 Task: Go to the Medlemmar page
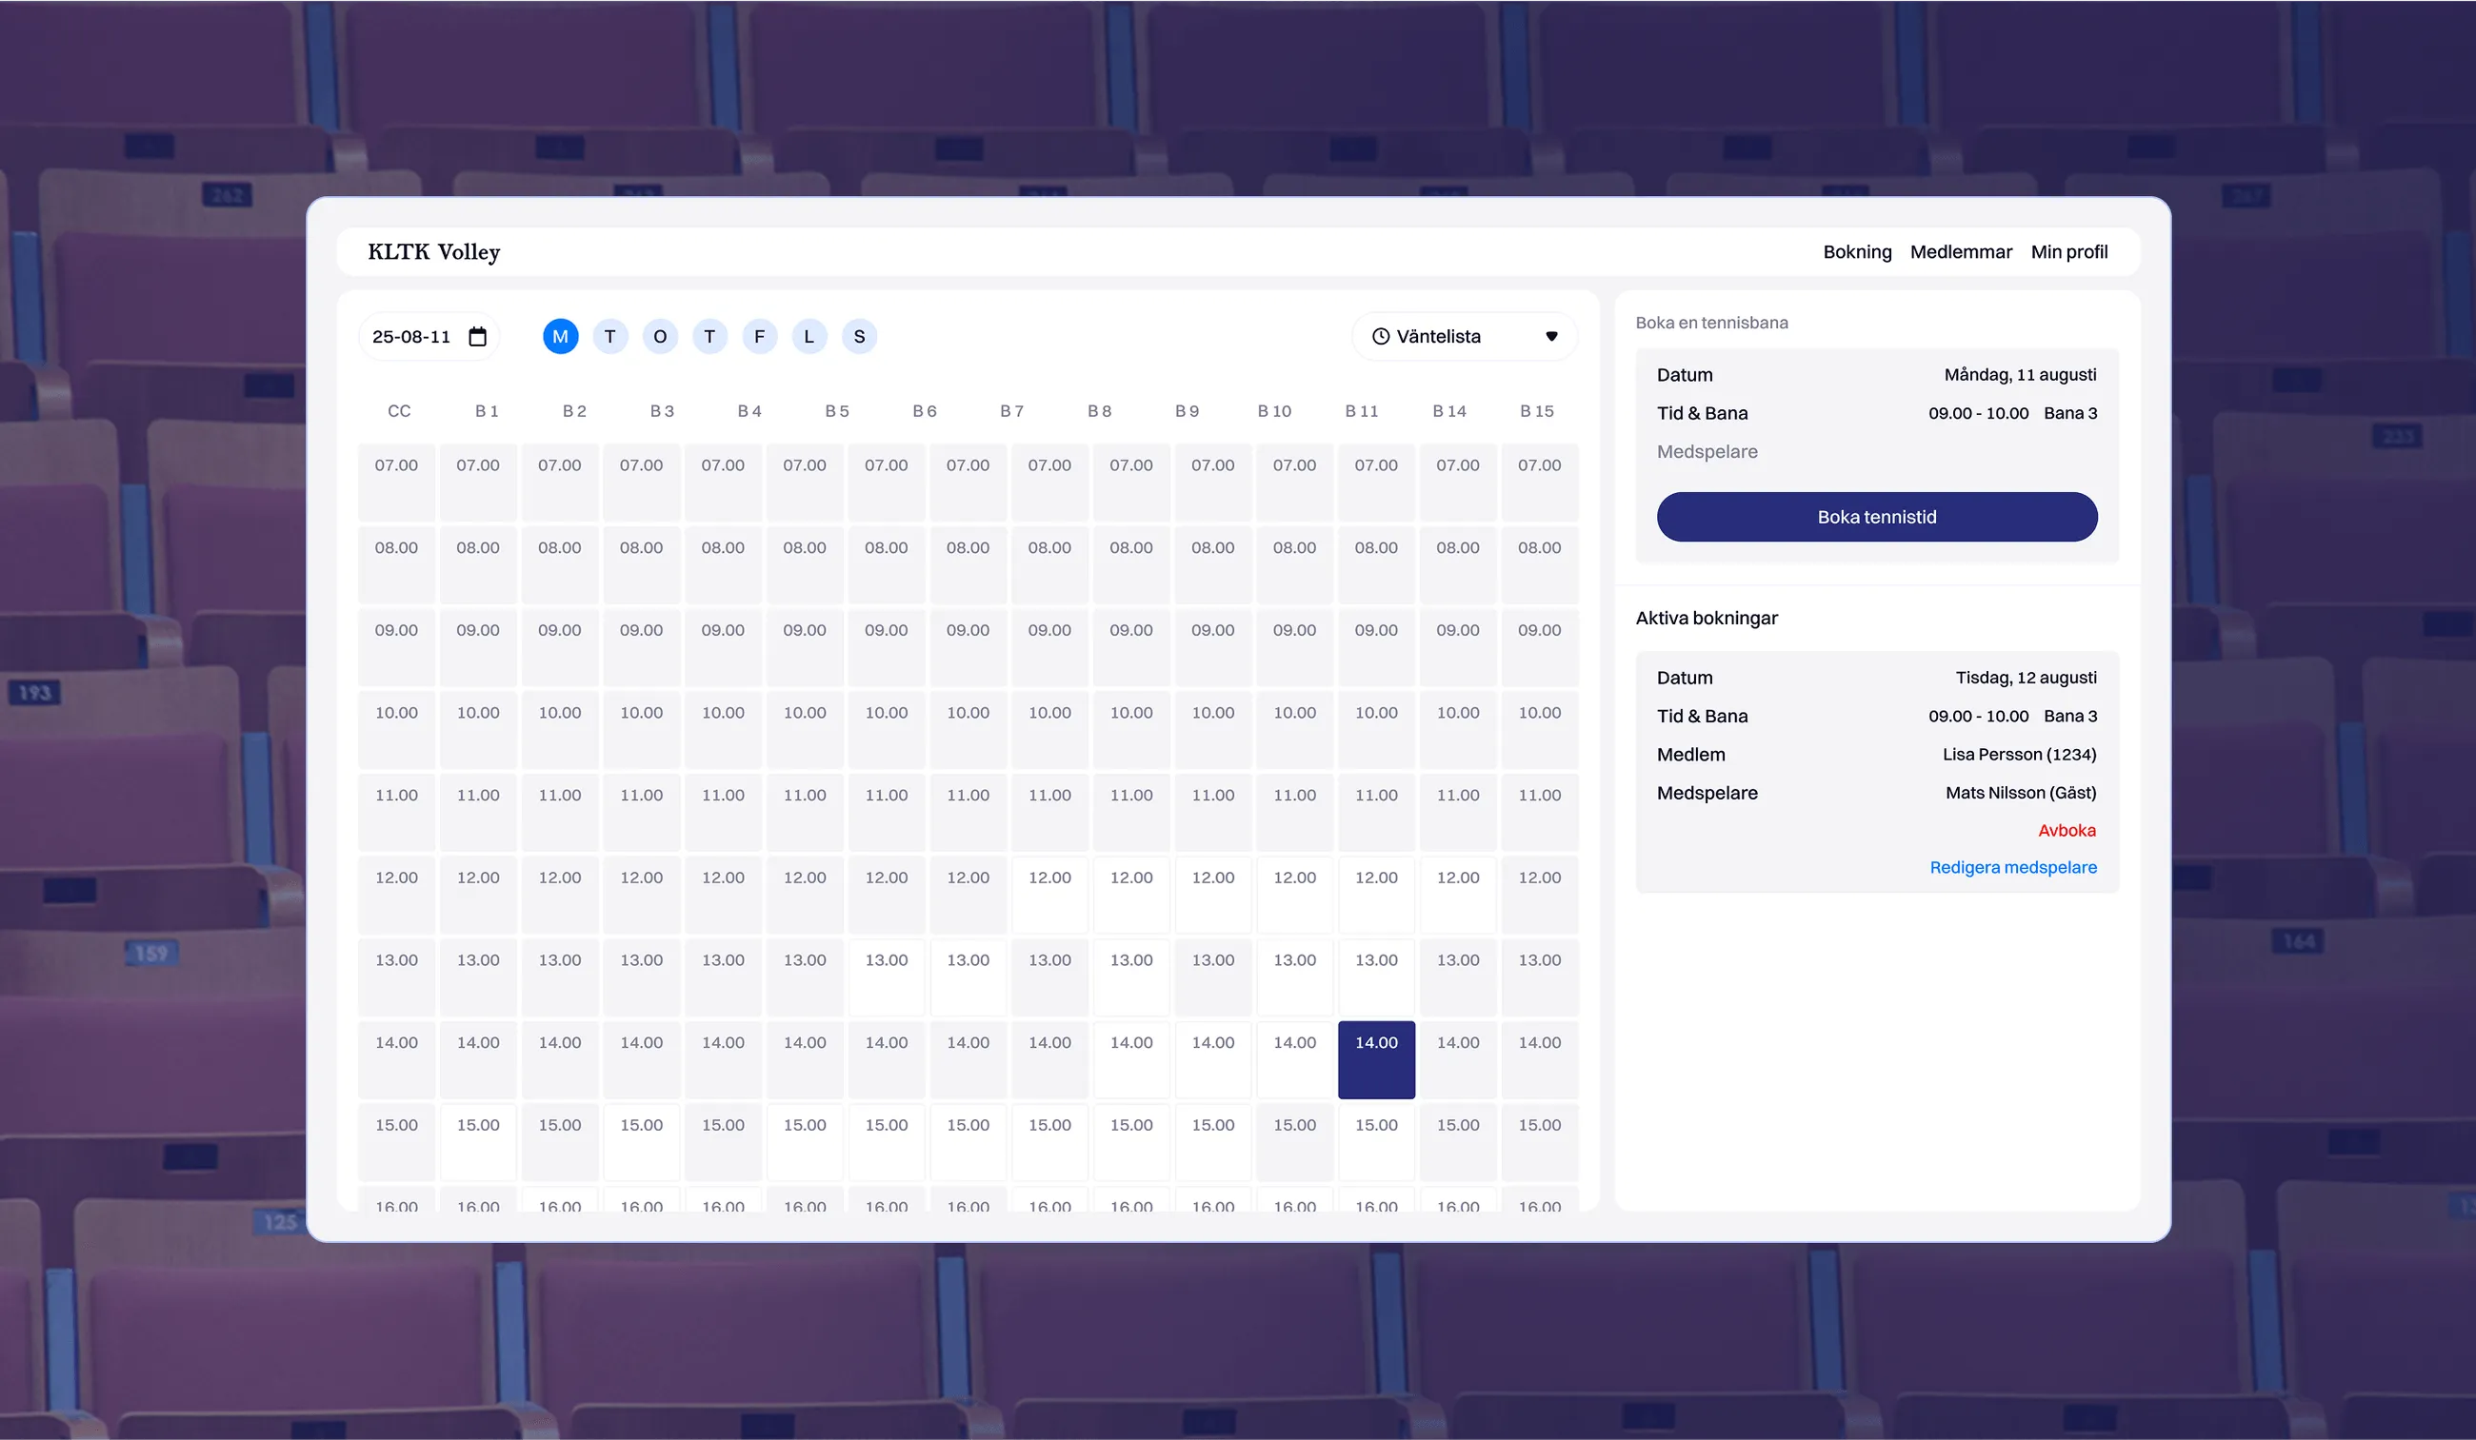point(1960,252)
